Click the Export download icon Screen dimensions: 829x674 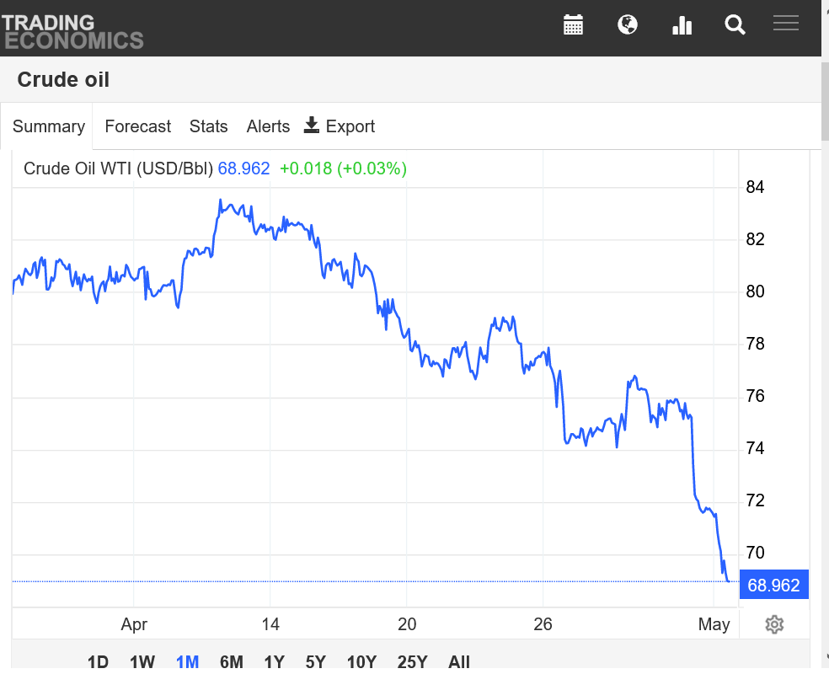312,126
